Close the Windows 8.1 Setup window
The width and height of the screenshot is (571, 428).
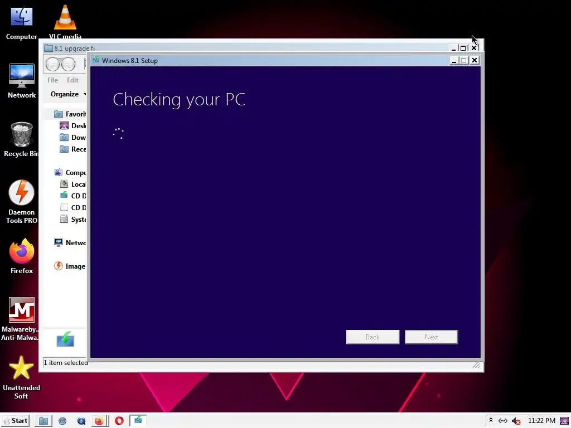tap(475, 60)
